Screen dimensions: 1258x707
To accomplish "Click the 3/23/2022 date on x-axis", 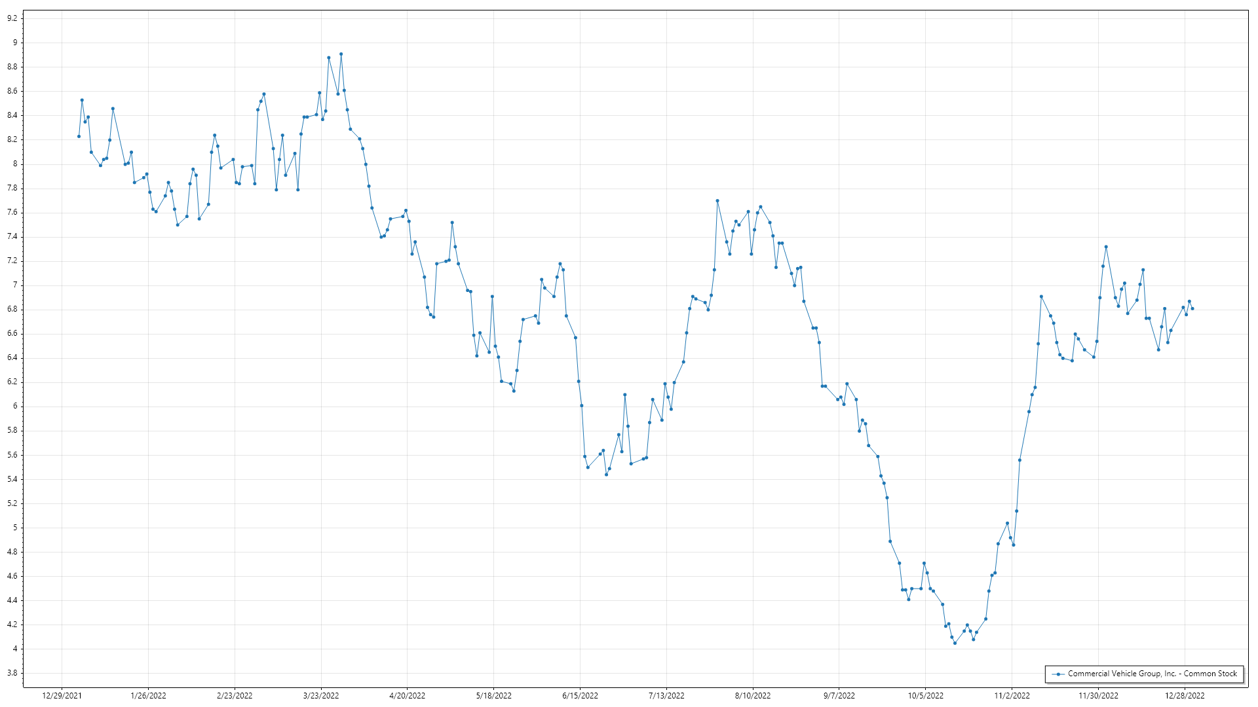I will (x=321, y=696).
